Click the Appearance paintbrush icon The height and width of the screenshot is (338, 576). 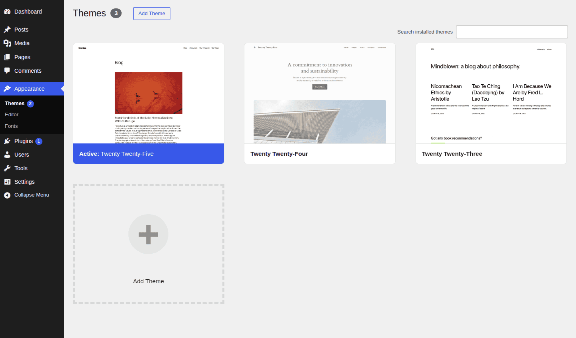pos(7,89)
